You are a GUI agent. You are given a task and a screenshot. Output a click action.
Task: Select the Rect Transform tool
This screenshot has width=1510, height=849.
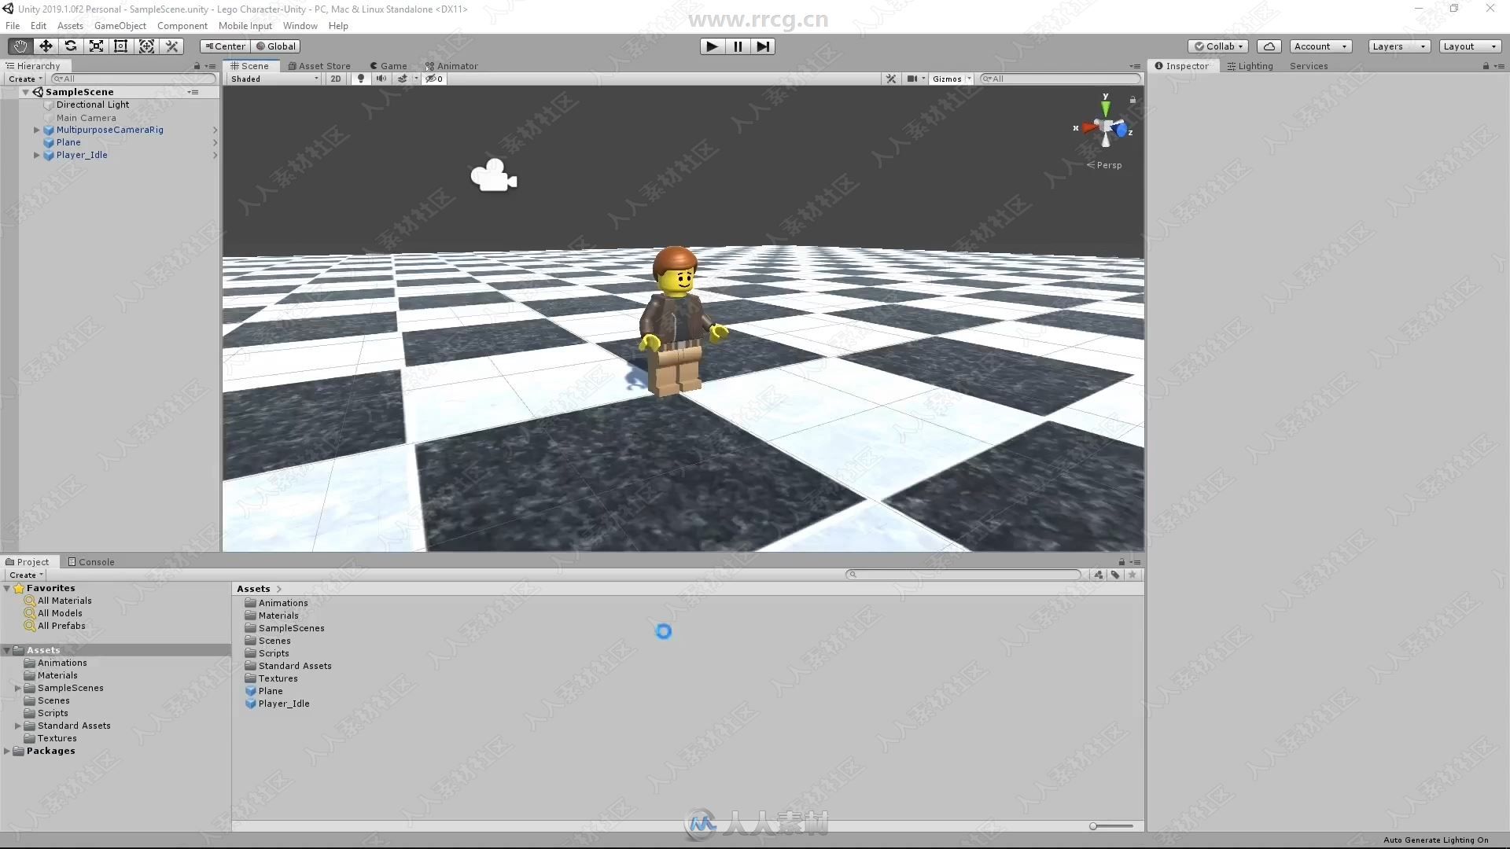pyautogui.click(x=121, y=46)
